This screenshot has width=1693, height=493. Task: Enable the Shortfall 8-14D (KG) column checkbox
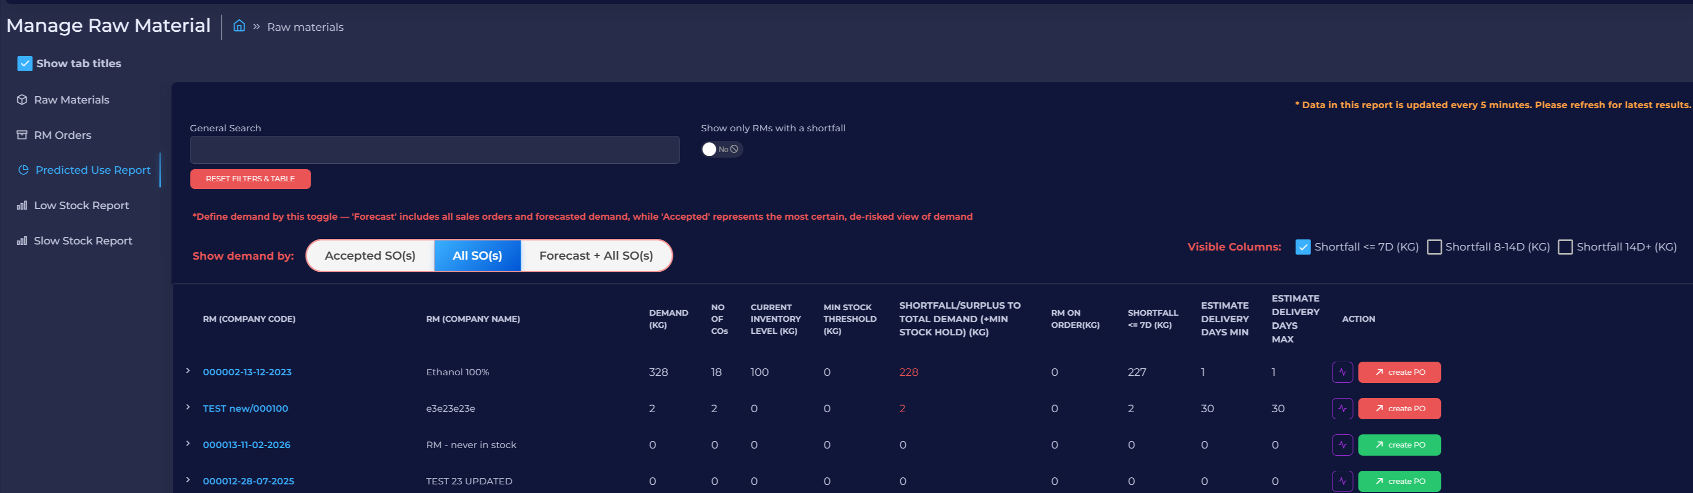[1434, 247]
